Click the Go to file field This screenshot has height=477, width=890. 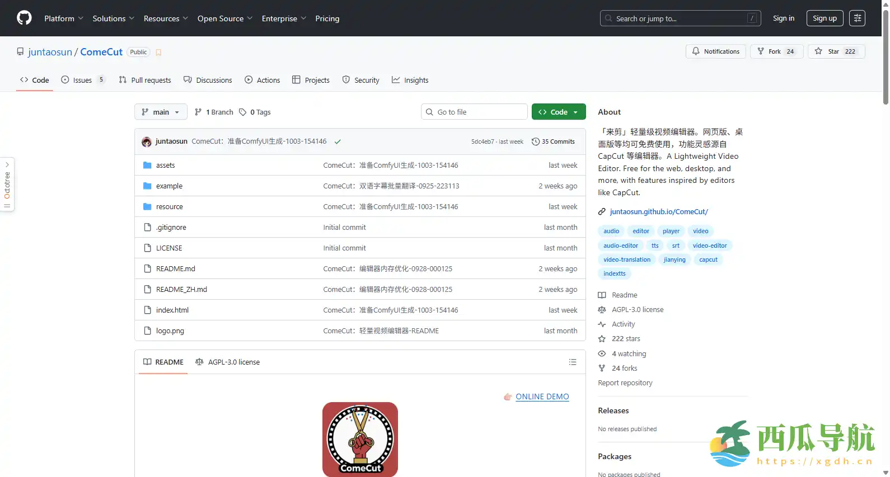pos(474,112)
